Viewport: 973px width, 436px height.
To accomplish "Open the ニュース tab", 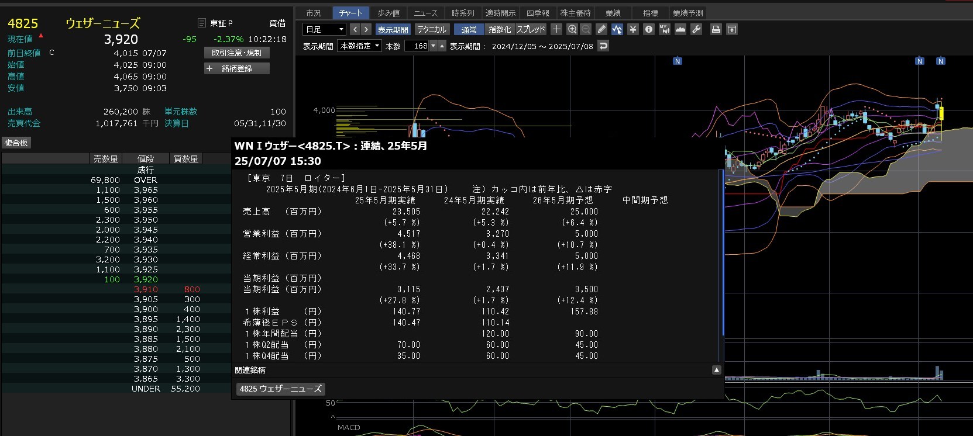I will (426, 13).
